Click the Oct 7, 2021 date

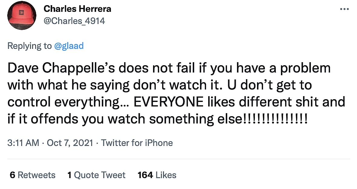pos(70,143)
